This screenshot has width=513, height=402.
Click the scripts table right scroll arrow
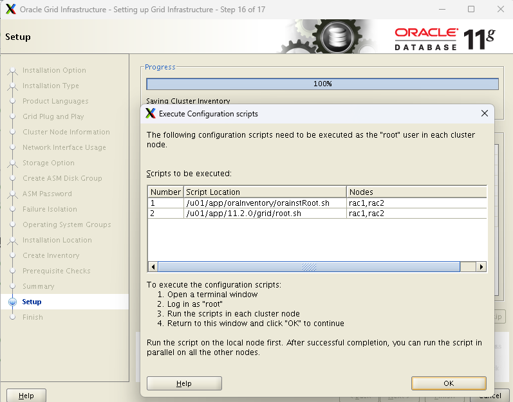click(x=481, y=267)
